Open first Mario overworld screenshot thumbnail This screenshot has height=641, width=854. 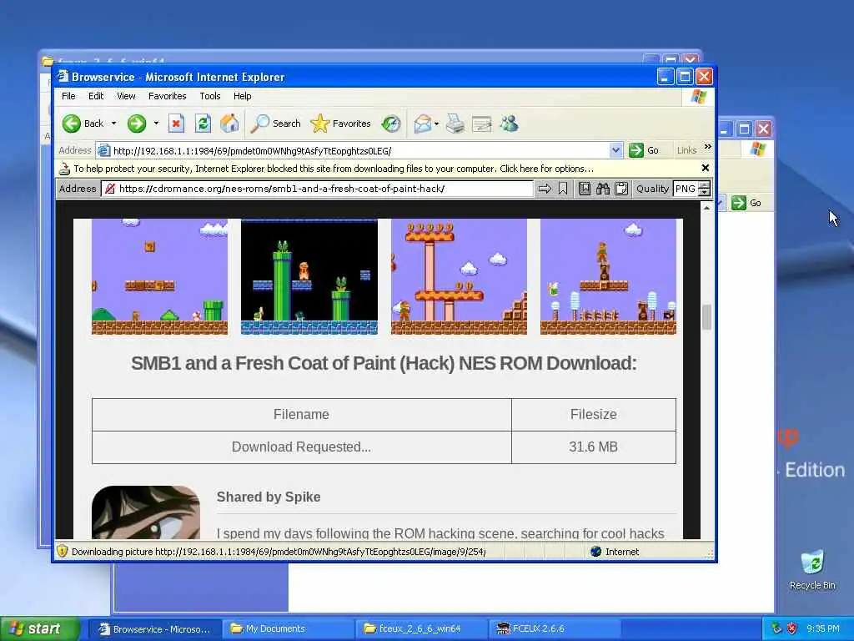tap(159, 276)
